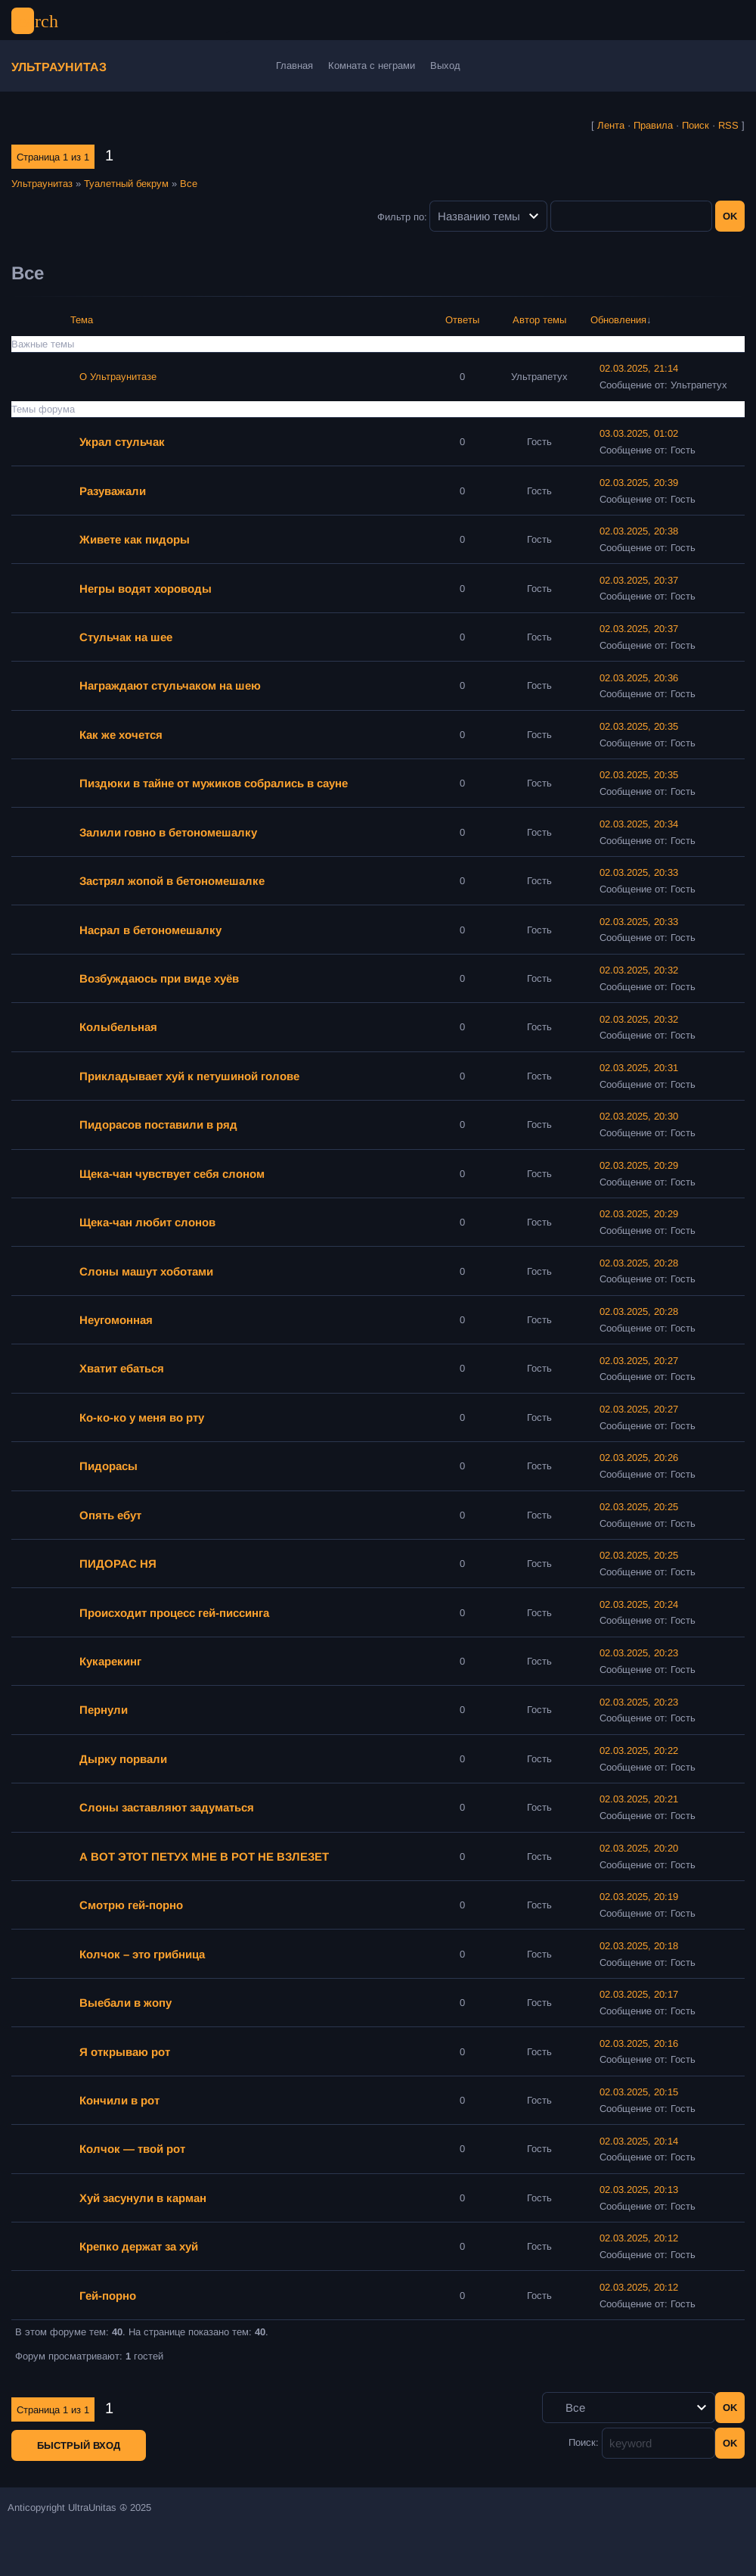The height and width of the screenshot is (2576, 756).
Task: Open the УЛЬТРАУНИТАЗ site title link
Action: tap(59, 67)
